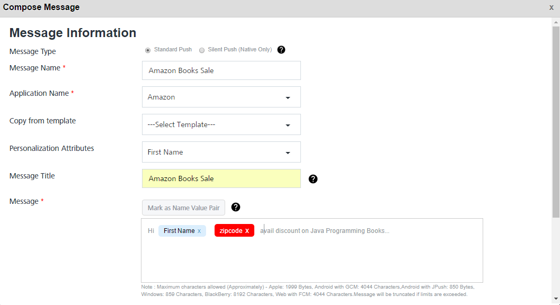Select Silent Push (Native Only) option
Viewport: 560px width, 305px height.
pyautogui.click(x=202, y=50)
